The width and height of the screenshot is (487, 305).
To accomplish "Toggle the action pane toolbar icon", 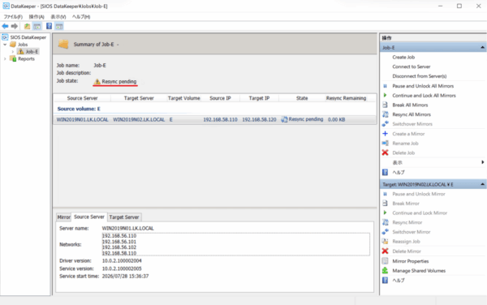I will 59,27.
